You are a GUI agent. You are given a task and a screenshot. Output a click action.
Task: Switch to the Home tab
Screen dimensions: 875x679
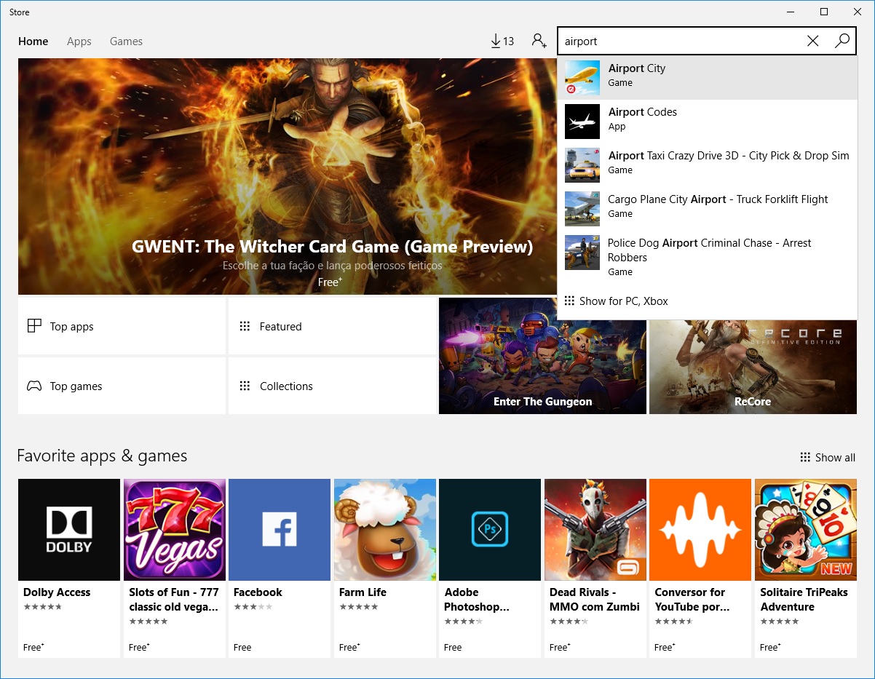pyautogui.click(x=33, y=41)
